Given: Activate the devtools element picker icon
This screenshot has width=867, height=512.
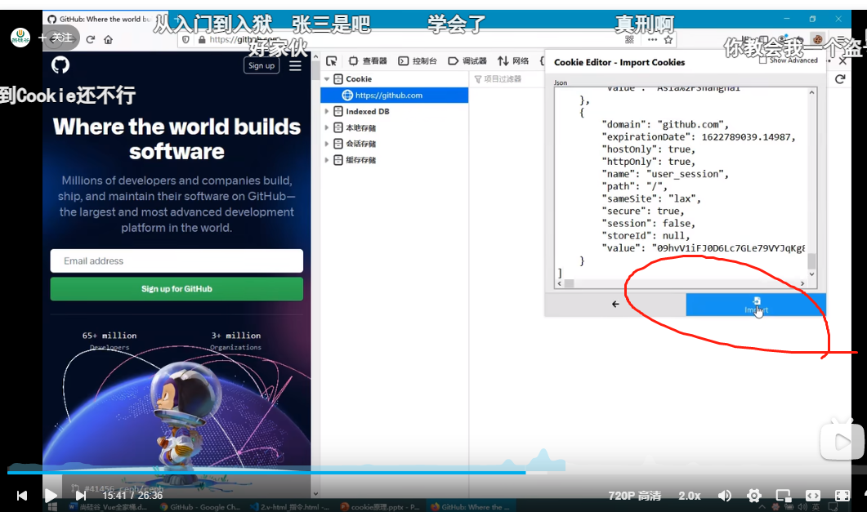Looking at the screenshot, I should pyautogui.click(x=331, y=60).
